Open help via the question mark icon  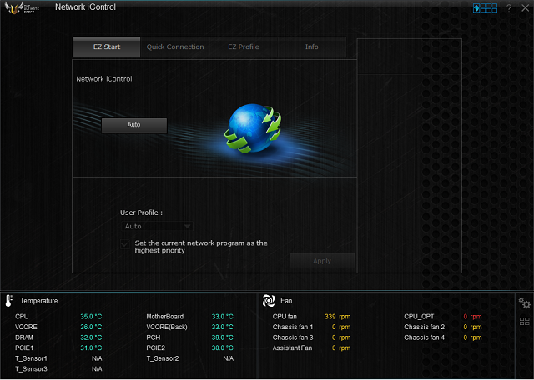click(x=509, y=8)
